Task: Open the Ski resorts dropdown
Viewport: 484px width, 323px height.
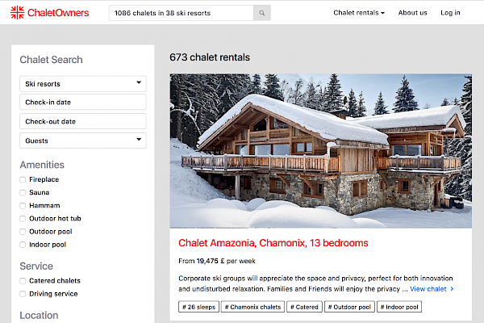Action: coord(82,83)
